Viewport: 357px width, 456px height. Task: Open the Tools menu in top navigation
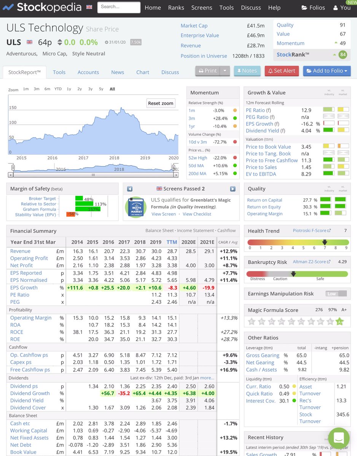(226, 8)
